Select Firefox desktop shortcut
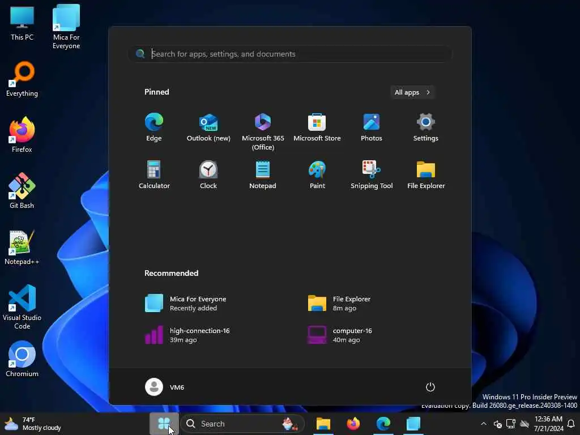This screenshot has width=580, height=435. pyautogui.click(x=22, y=135)
